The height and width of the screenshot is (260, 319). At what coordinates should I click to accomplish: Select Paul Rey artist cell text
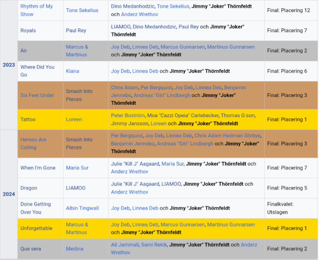(76, 30)
